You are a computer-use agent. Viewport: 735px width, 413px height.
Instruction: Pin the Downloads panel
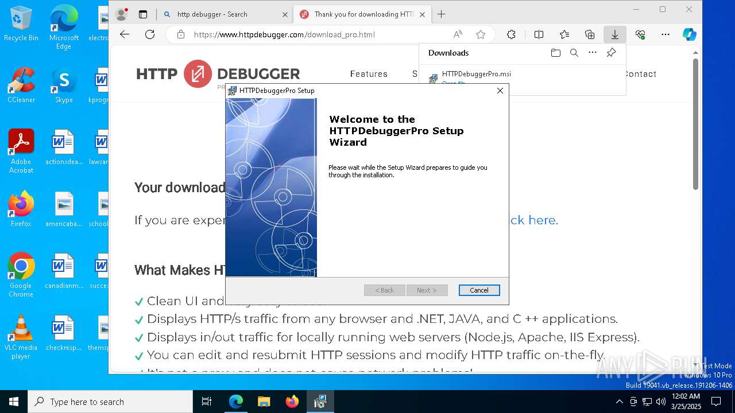coord(611,53)
